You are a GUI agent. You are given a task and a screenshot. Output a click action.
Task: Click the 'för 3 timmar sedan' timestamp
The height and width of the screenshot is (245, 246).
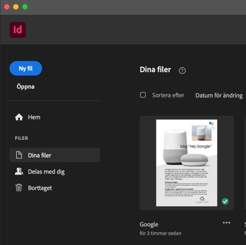click(160, 233)
